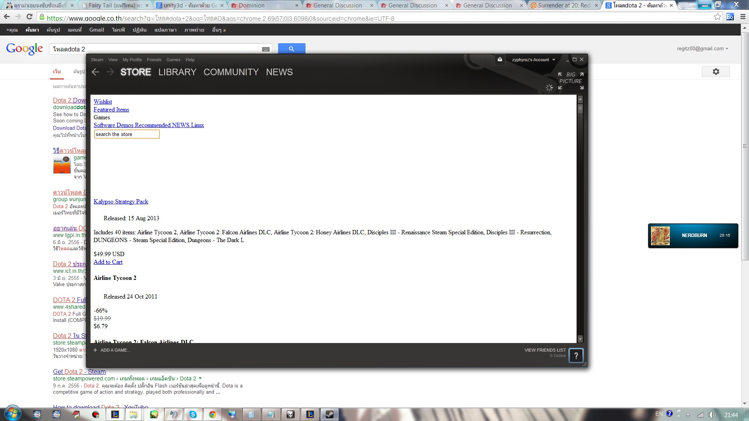749x421 pixels.
Task: Enter Big Picture mode
Action: 570,78
